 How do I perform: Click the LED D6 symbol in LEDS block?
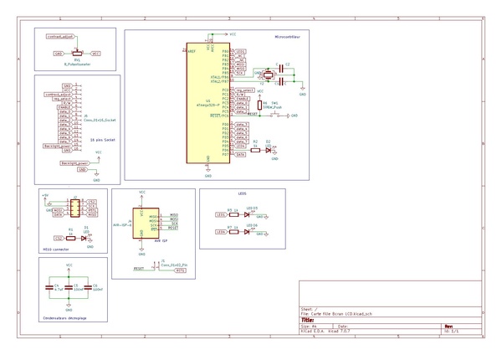tap(248, 232)
